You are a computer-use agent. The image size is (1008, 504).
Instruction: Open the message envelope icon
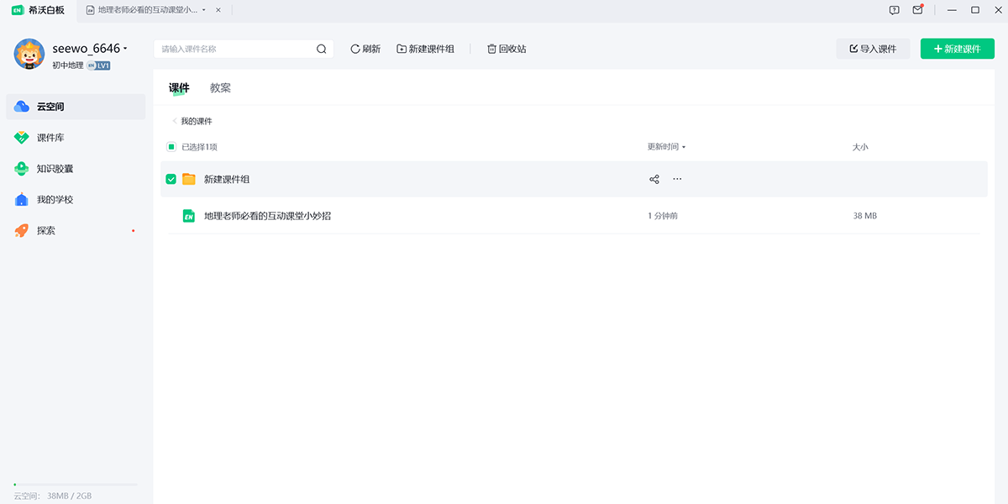[917, 10]
